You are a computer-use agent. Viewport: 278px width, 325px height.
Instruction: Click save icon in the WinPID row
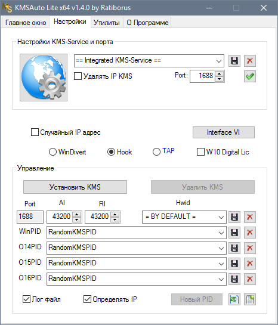[x=234, y=233]
